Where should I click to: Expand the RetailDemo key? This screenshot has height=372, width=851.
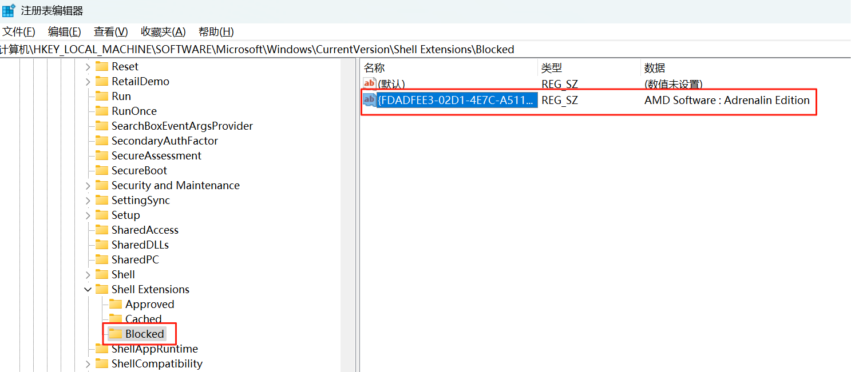pos(88,82)
